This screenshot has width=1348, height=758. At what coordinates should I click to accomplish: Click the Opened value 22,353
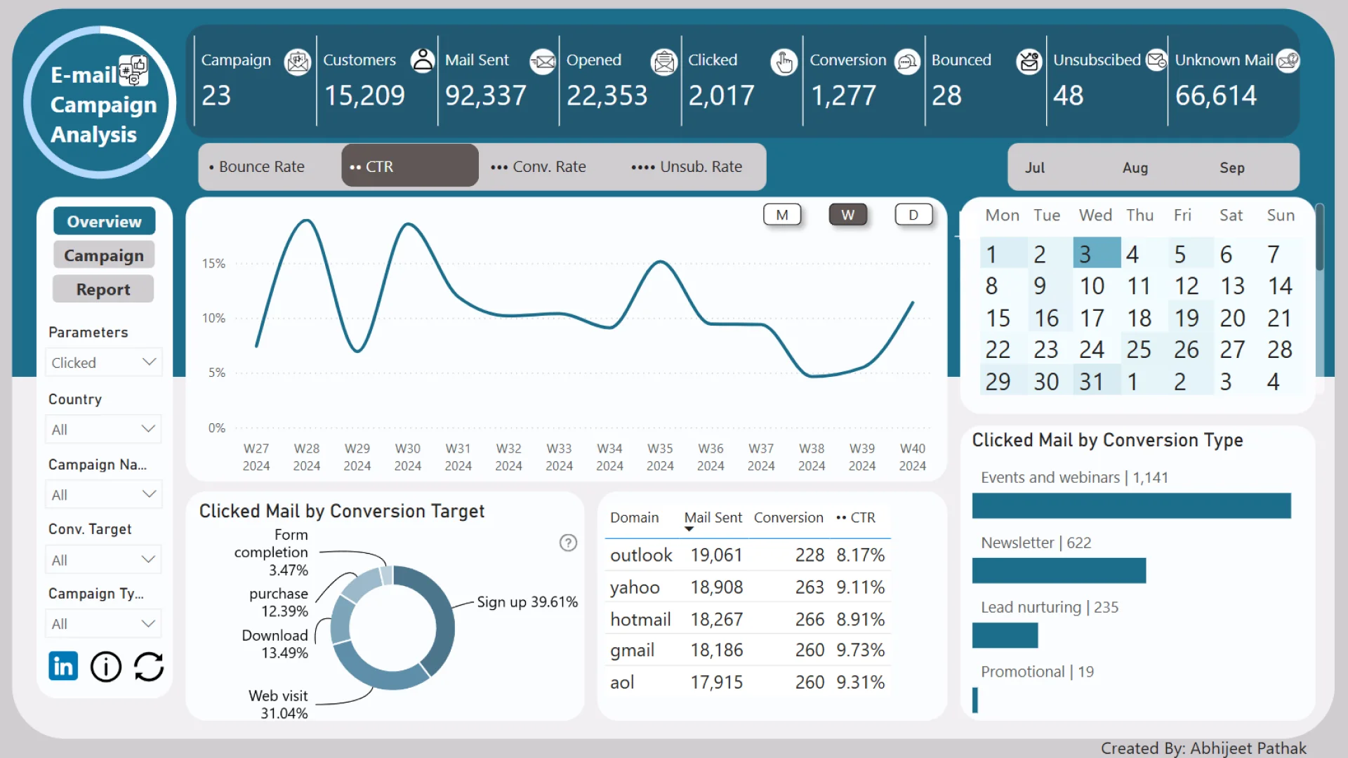pyautogui.click(x=607, y=95)
